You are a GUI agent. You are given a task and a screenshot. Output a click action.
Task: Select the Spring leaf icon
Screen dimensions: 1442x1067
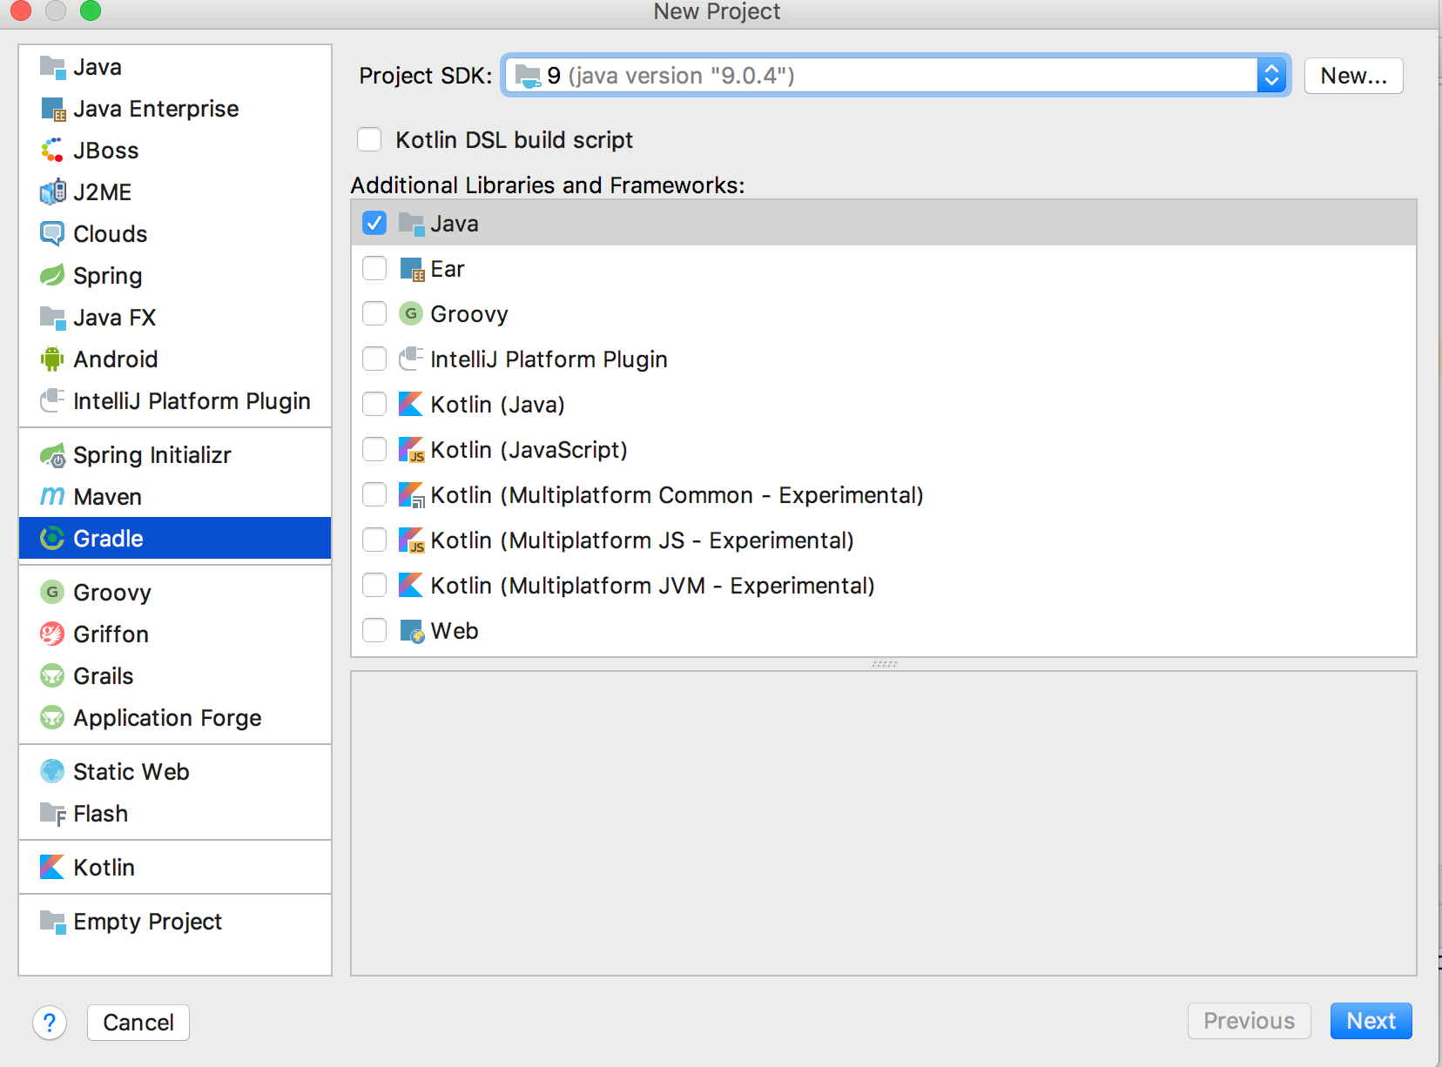pyautogui.click(x=52, y=276)
